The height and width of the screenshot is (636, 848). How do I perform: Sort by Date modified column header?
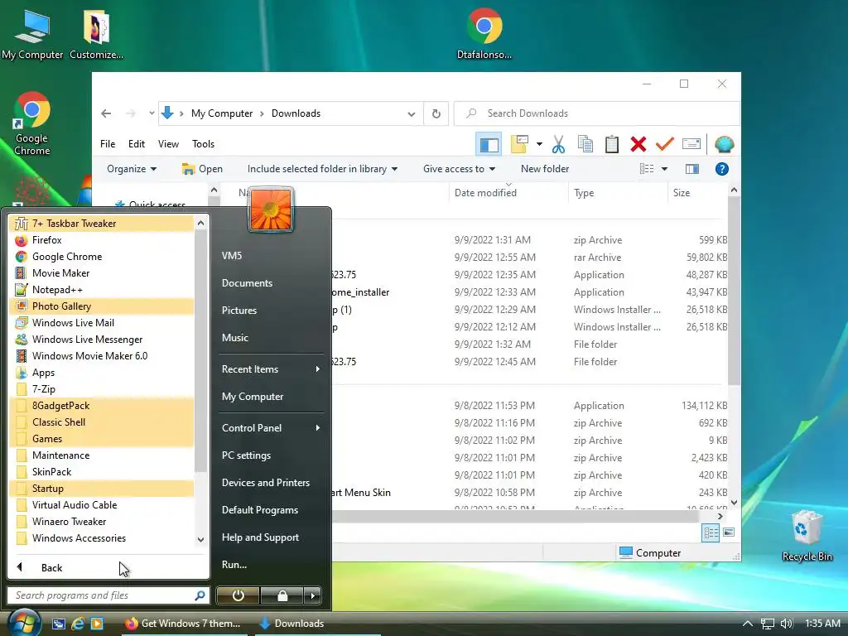coord(485,192)
